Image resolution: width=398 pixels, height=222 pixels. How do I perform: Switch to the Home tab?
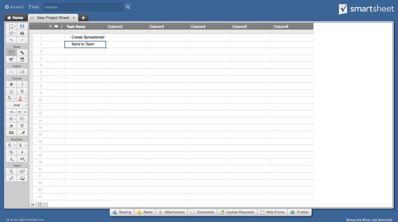[15, 18]
